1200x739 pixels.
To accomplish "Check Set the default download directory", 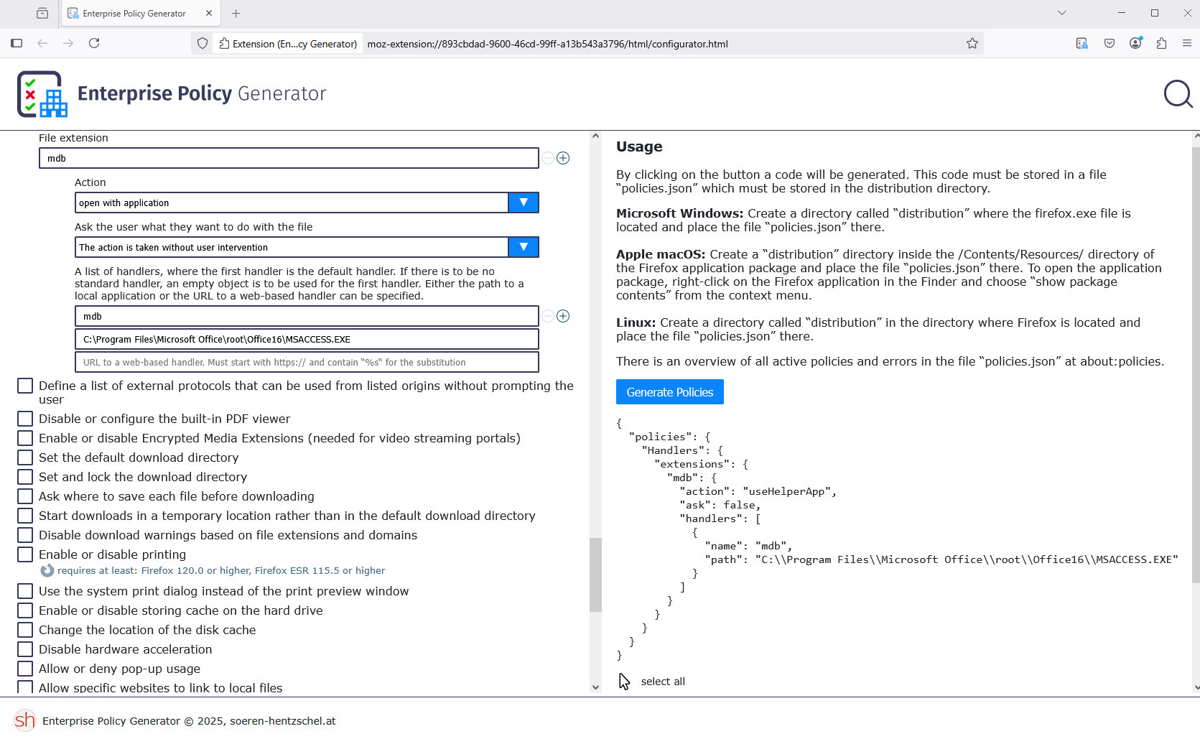I will [25, 457].
